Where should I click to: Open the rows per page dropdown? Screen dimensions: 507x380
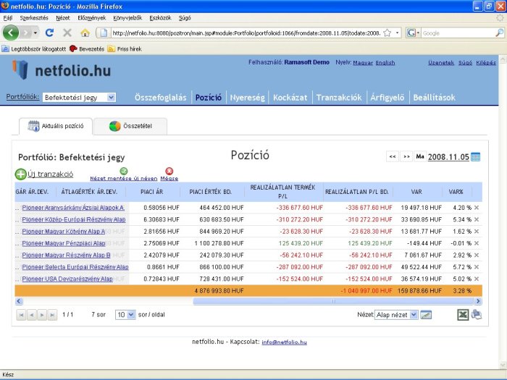(125, 315)
